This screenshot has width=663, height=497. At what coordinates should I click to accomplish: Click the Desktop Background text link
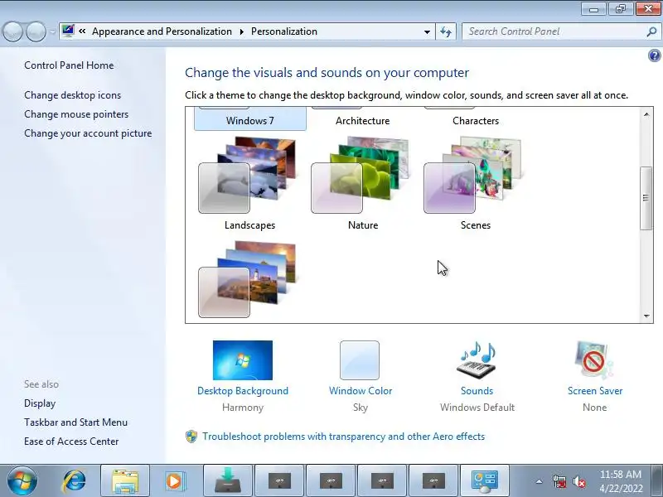coord(243,391)
